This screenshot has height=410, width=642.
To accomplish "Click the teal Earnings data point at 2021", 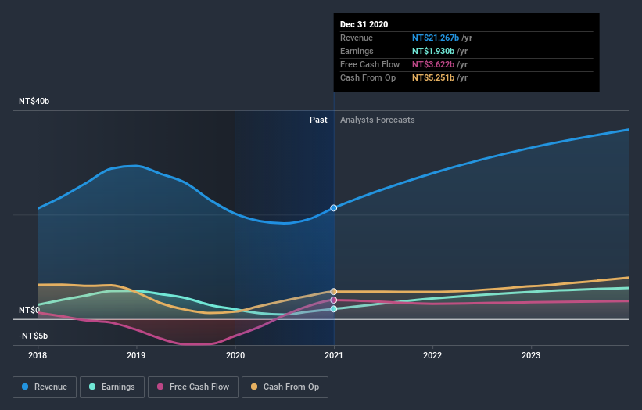I will tap(334, 309).
